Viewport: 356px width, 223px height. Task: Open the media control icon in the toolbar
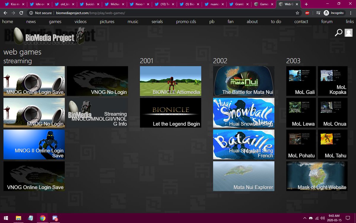318,13
